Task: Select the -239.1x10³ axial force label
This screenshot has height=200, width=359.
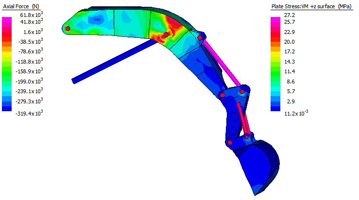Action: (29, 91)
